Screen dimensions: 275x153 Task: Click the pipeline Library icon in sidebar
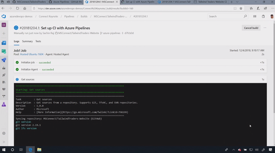[4, 82]
